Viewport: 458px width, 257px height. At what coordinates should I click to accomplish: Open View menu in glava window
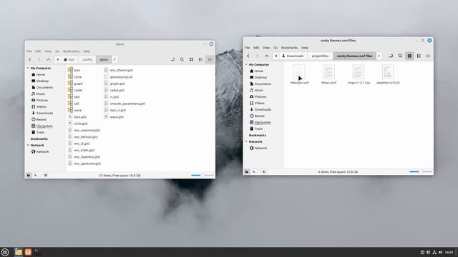(x=48, y=51)
